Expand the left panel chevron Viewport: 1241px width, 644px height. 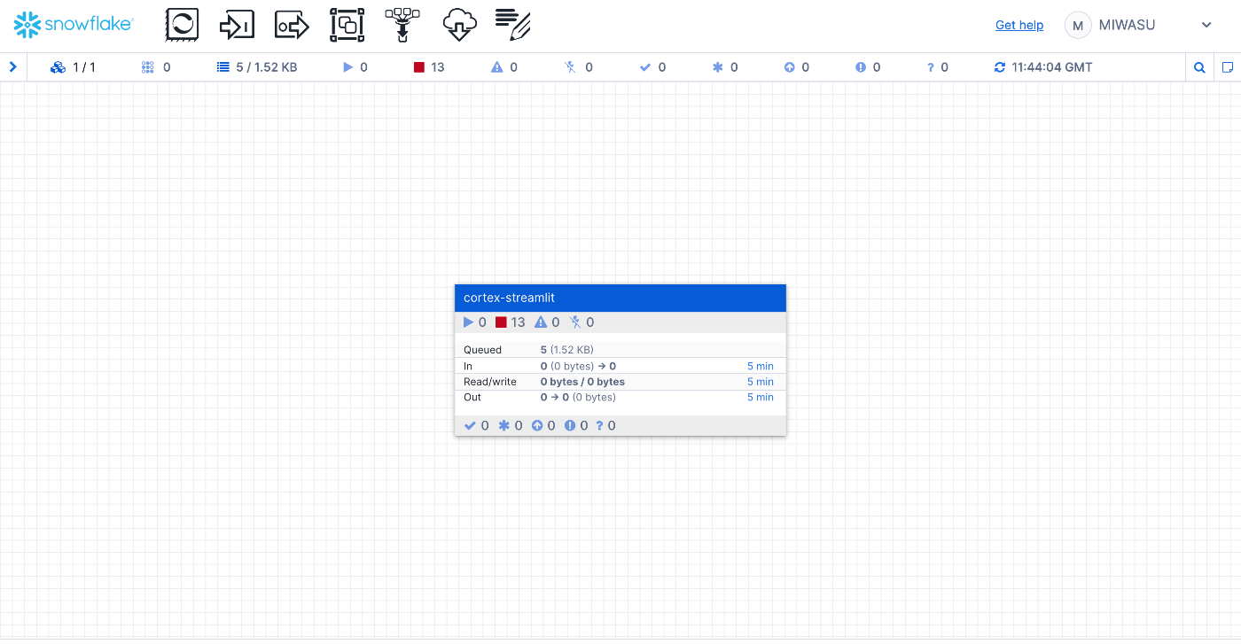13,66
